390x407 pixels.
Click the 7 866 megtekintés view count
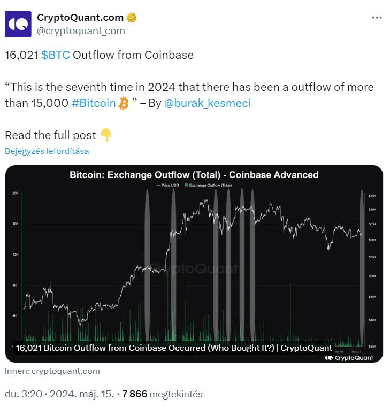162,394
